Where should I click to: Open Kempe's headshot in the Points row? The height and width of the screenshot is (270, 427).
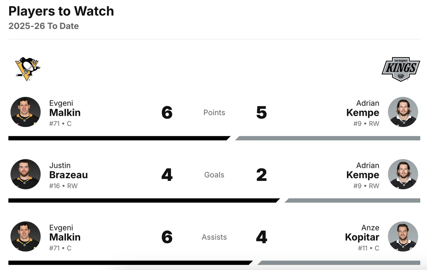coord(403,112)
